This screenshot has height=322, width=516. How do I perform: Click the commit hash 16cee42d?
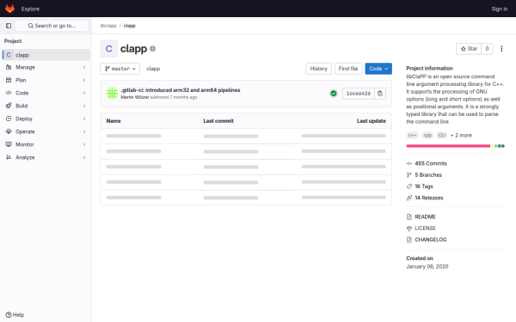point(358,94)
